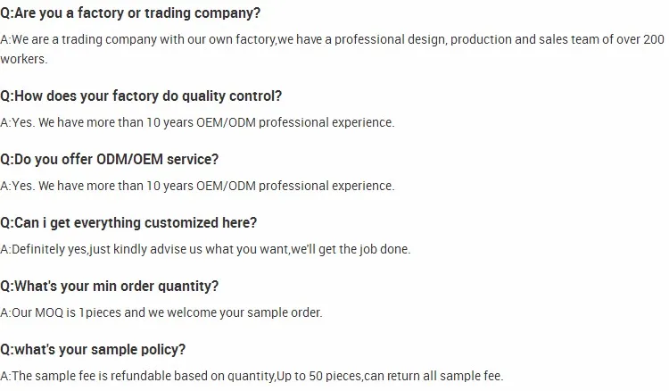669x391 pixels.
Task: Select the question 'what's your sample policy?'
Action: click(93, 350)
